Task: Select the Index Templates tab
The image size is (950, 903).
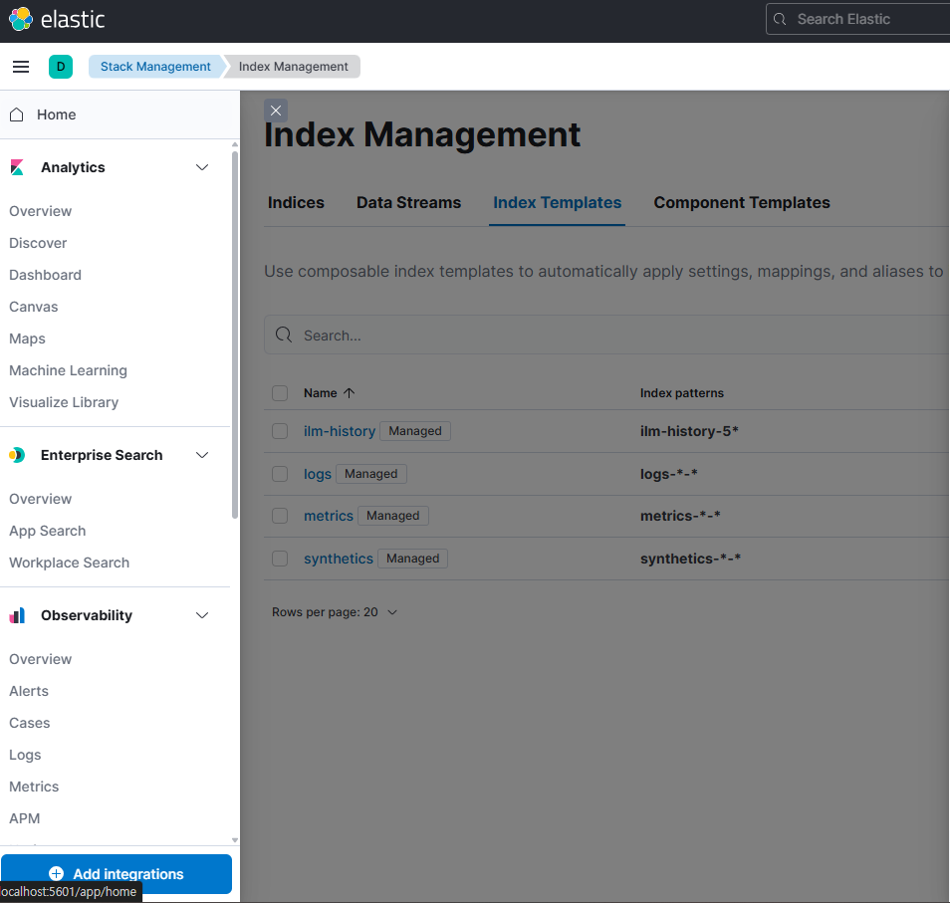Action: coord(558,203)
